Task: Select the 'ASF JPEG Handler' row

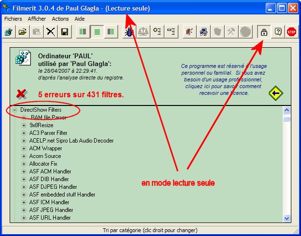Action: coord(51,210)
